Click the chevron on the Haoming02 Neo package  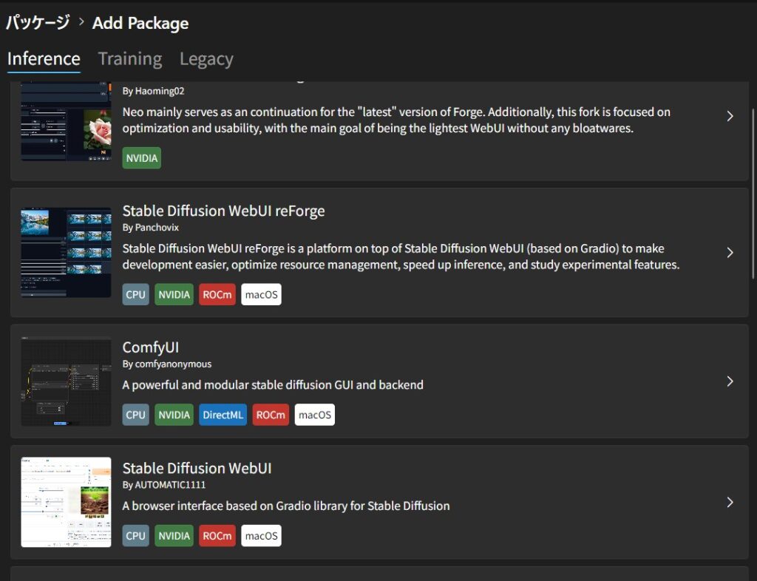pyautogui.click(x=730, y=116)
